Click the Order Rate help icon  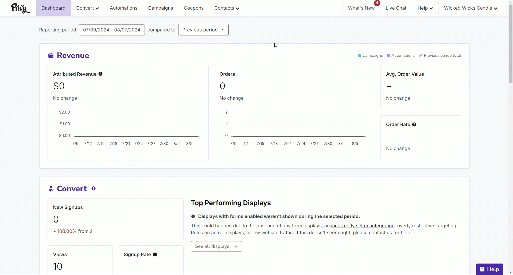(414, 124)
